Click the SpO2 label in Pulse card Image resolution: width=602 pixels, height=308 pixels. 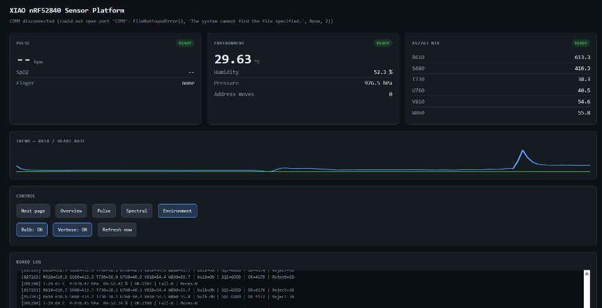(23, 72)
